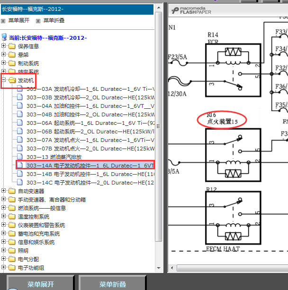The height and width of the screenshot is (290, 288).
Task: Click document icon for 303—14B 电子发动机控件
Action: click(20, 174)
